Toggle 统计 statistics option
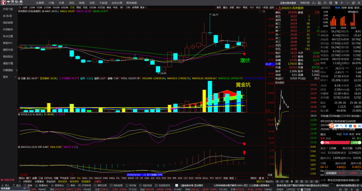The height and width of the screenshot is (191, 362). pyautogui.click(x=238, y=7)
